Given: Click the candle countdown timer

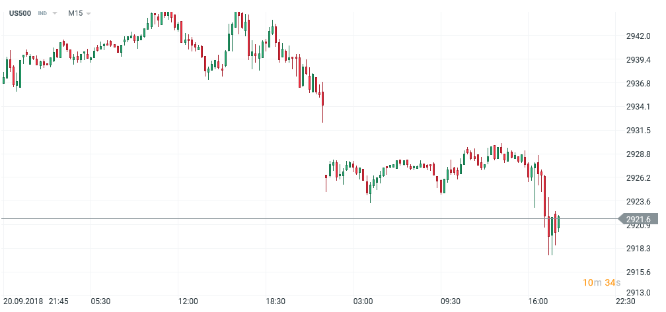Looking at the screenshot, I should pos(601,283).
